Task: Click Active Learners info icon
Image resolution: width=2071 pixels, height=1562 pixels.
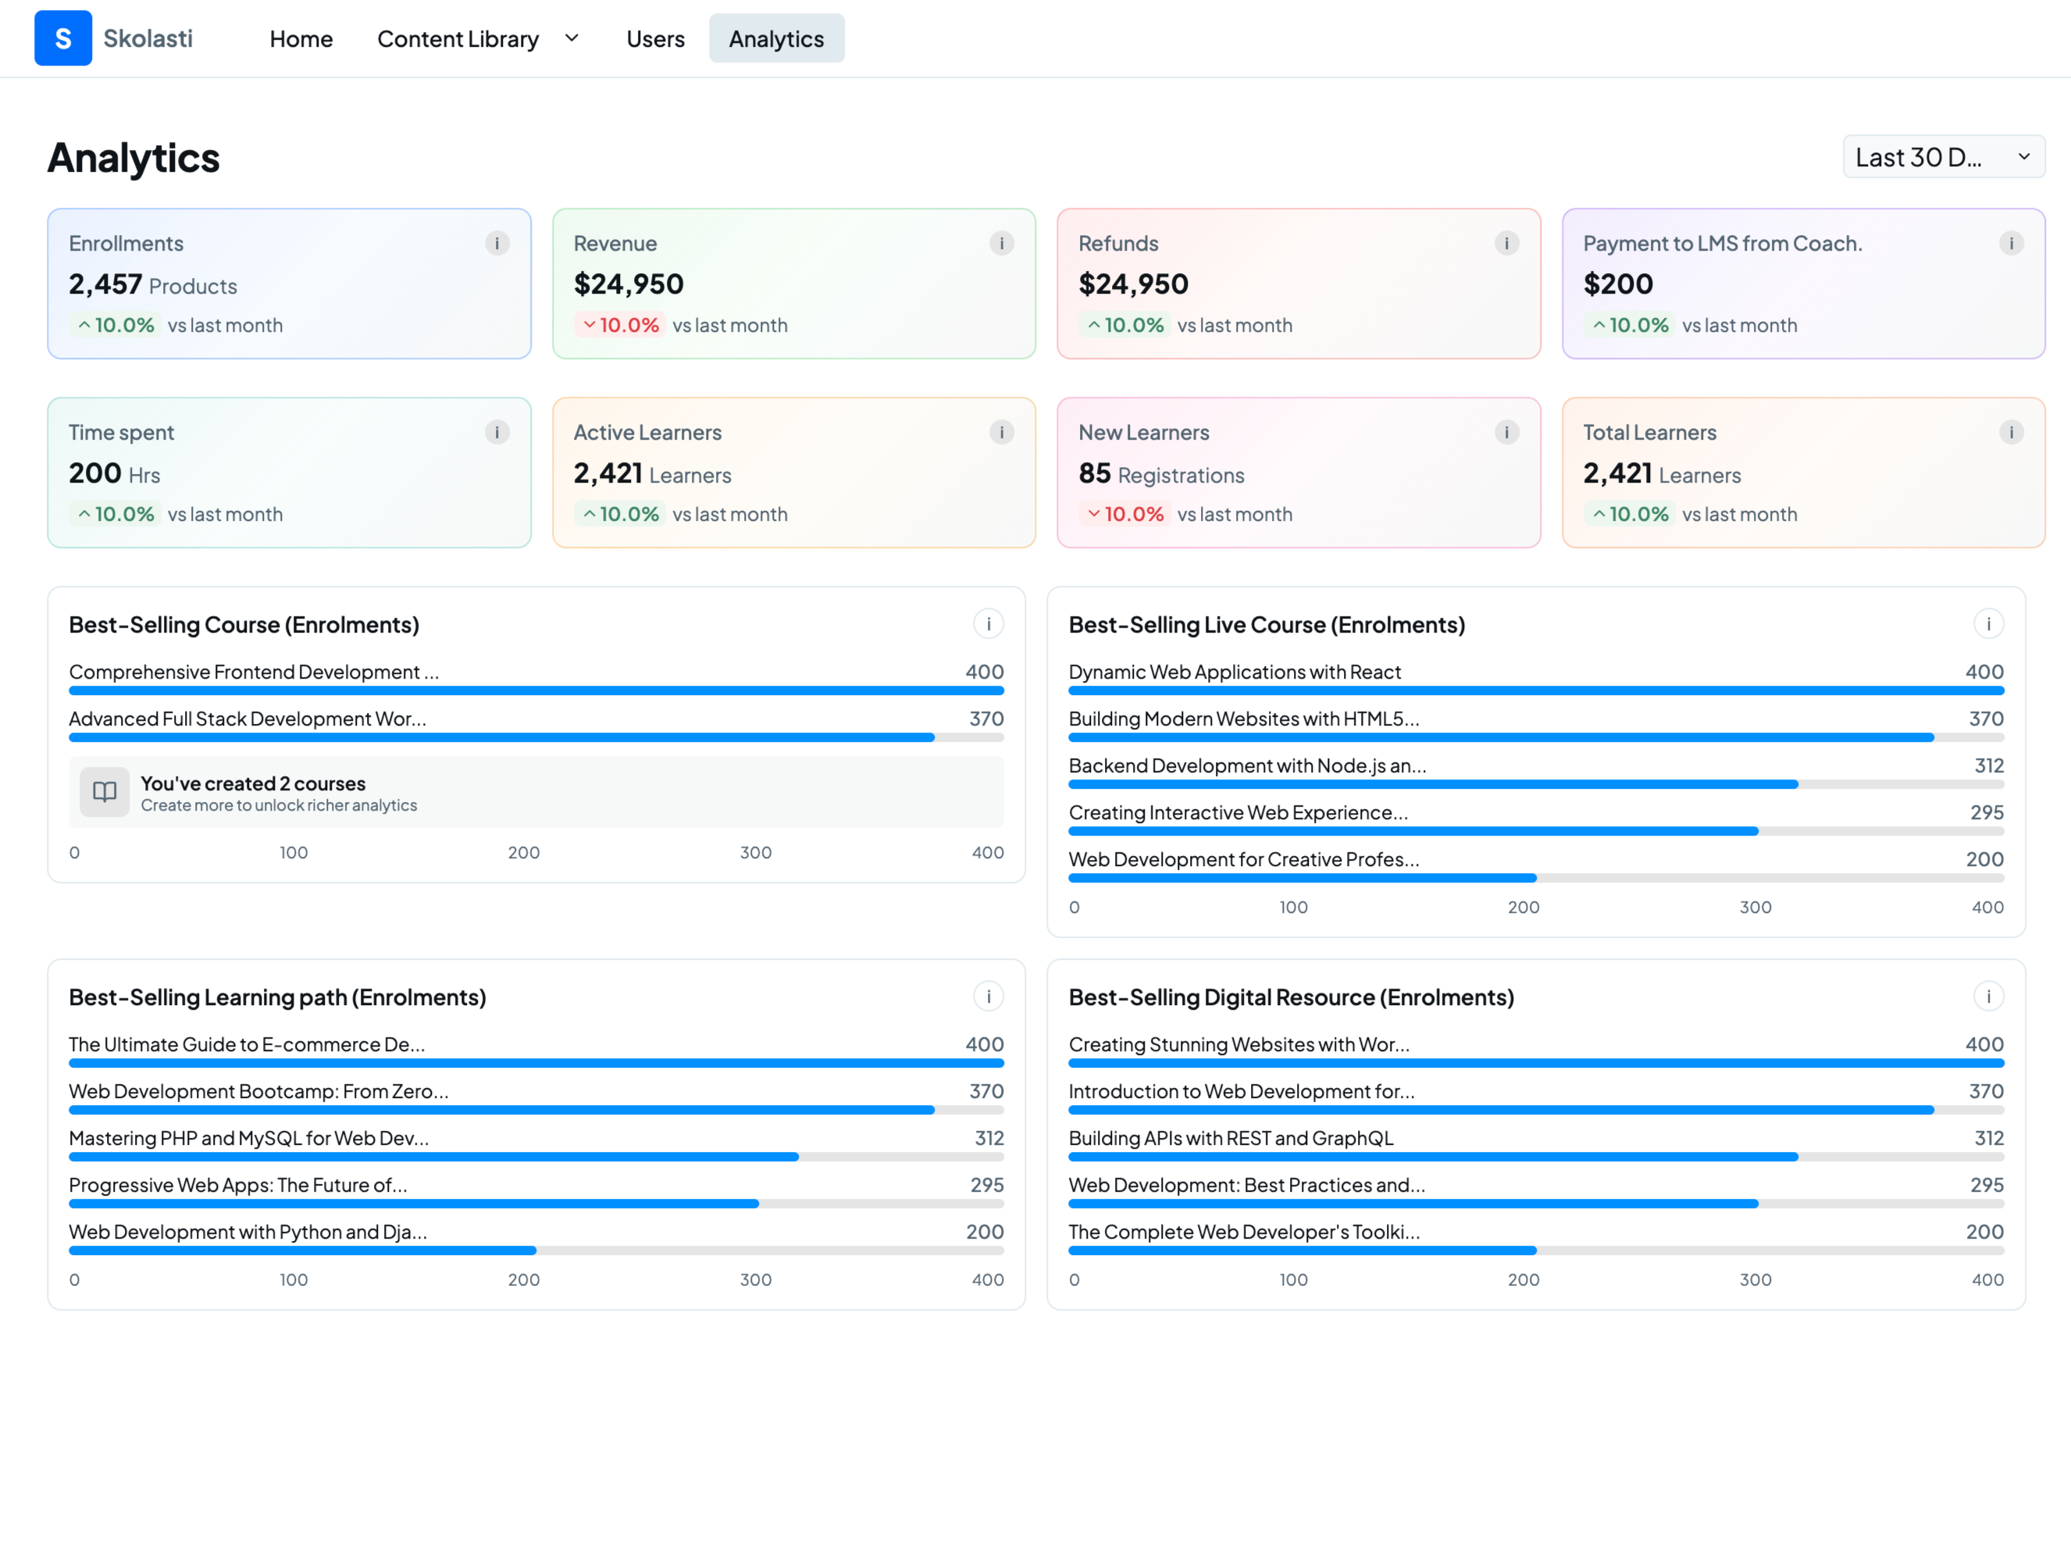Action: 1002,433
